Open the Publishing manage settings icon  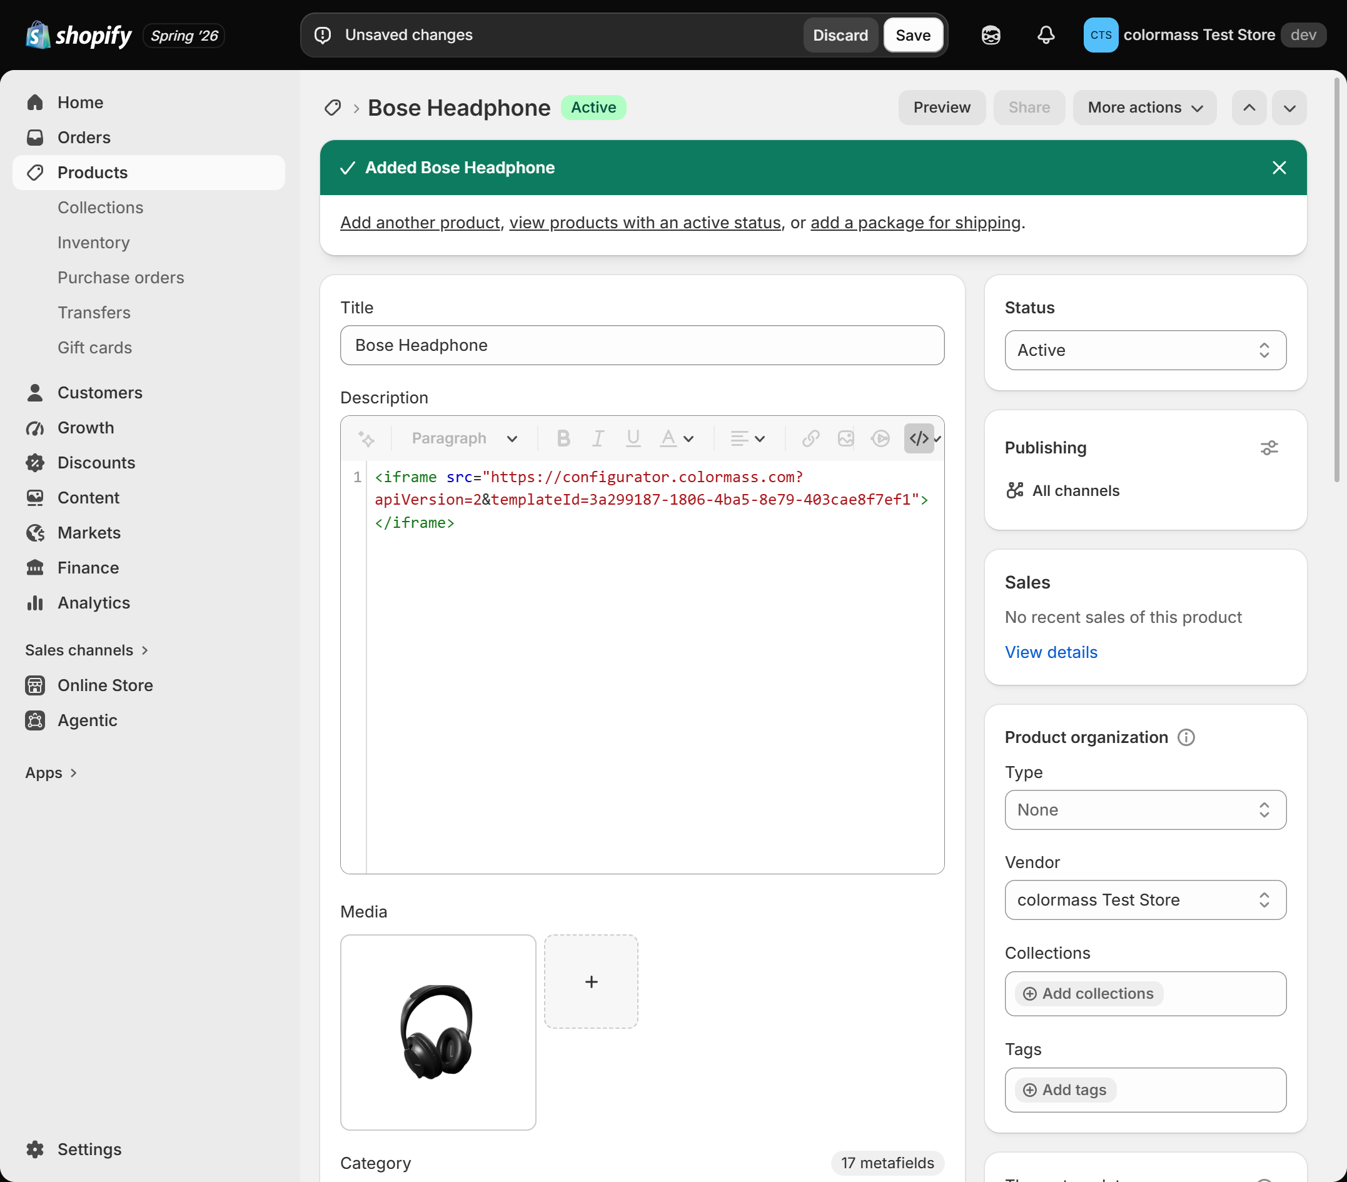coord(1269,448)
